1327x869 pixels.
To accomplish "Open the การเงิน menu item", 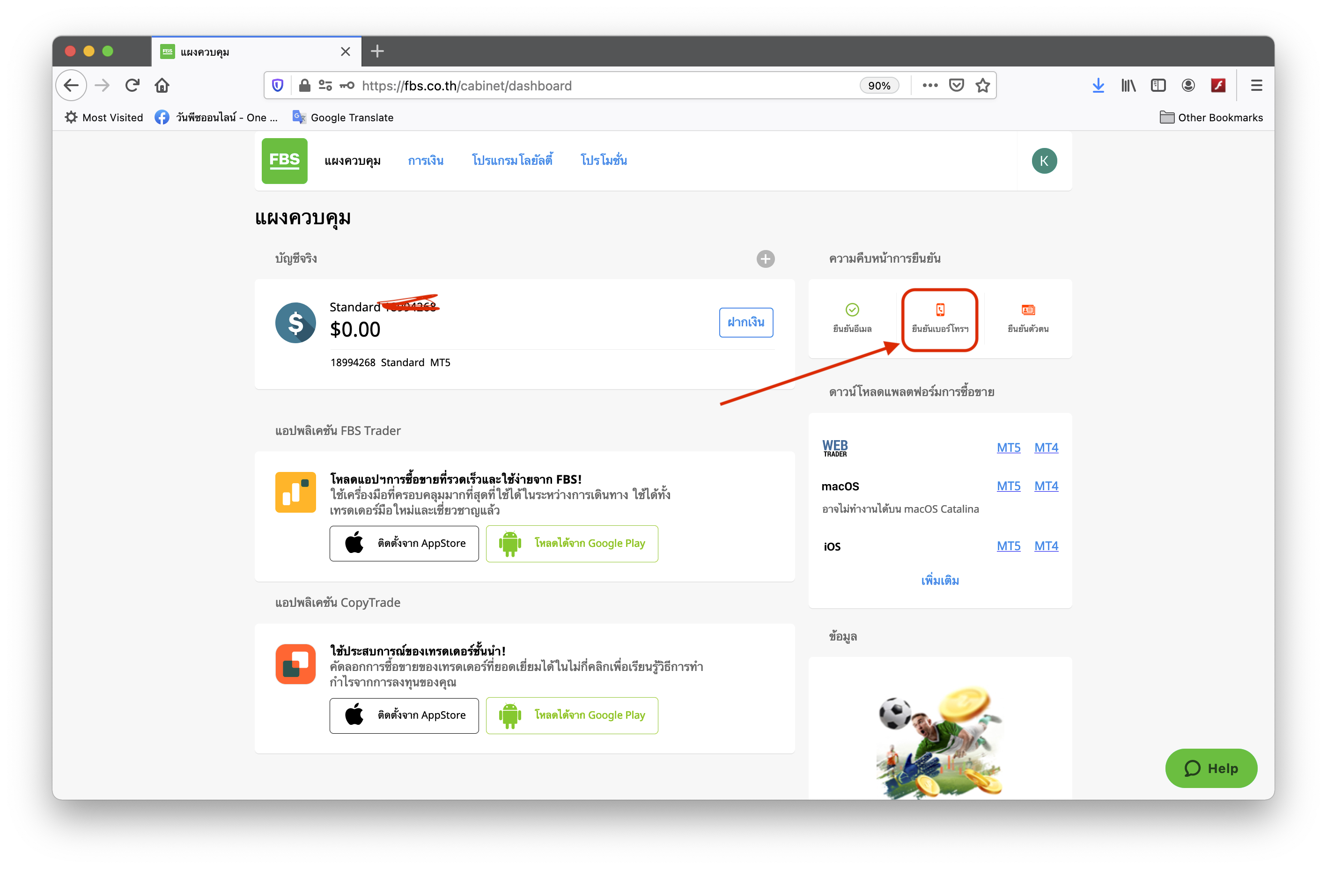I will [x=426, y=161].
